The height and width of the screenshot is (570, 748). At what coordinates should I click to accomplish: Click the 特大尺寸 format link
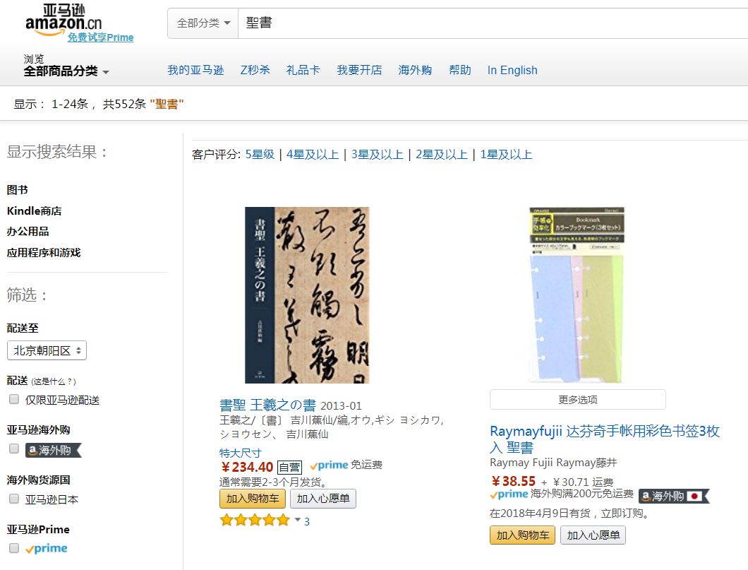(x=241, y=453)
